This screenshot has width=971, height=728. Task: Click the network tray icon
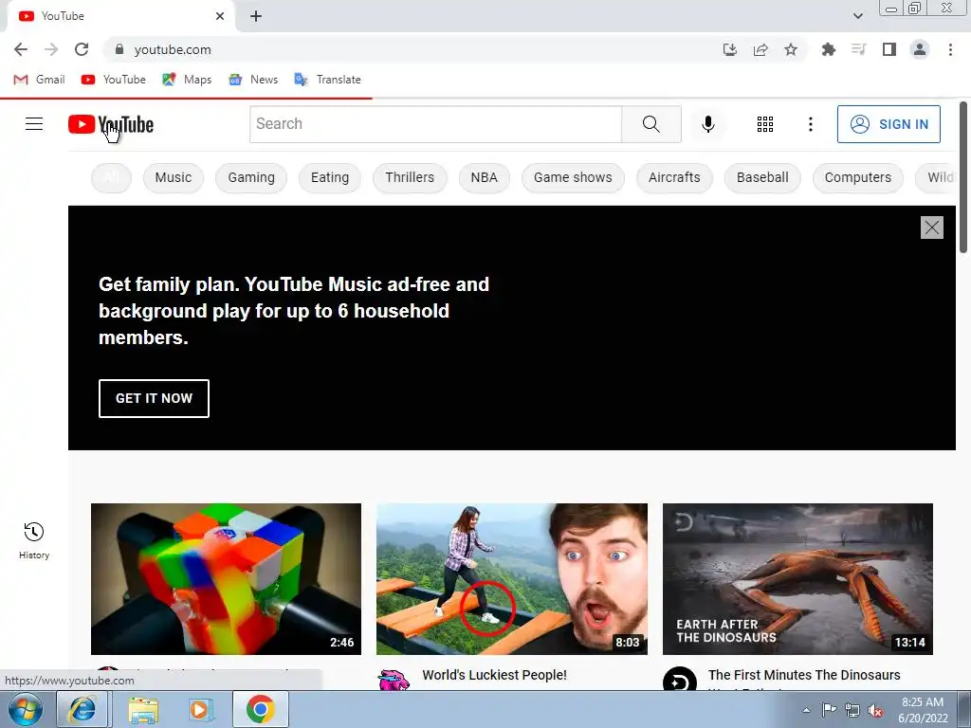[852, 710]
